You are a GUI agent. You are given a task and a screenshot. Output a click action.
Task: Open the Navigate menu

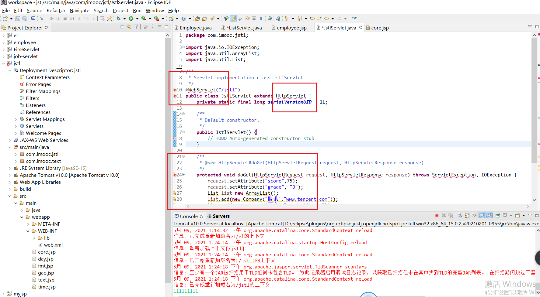(x=79, y=10)
